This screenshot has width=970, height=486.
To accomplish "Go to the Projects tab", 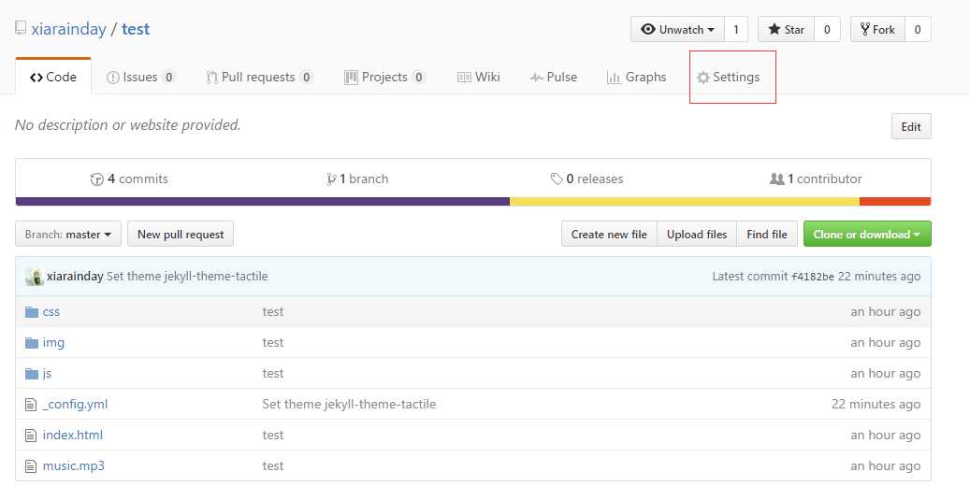I will (384, 77).
